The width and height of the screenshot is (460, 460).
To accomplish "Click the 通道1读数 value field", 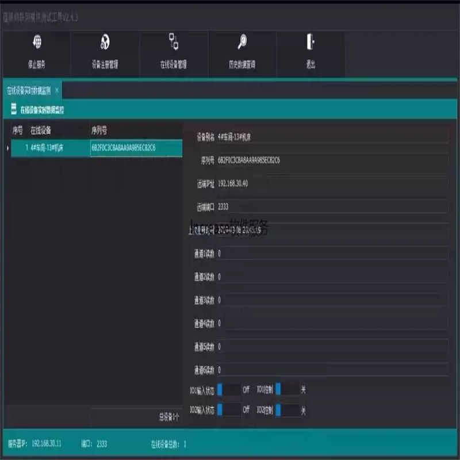I will click(x=333, y=254).
